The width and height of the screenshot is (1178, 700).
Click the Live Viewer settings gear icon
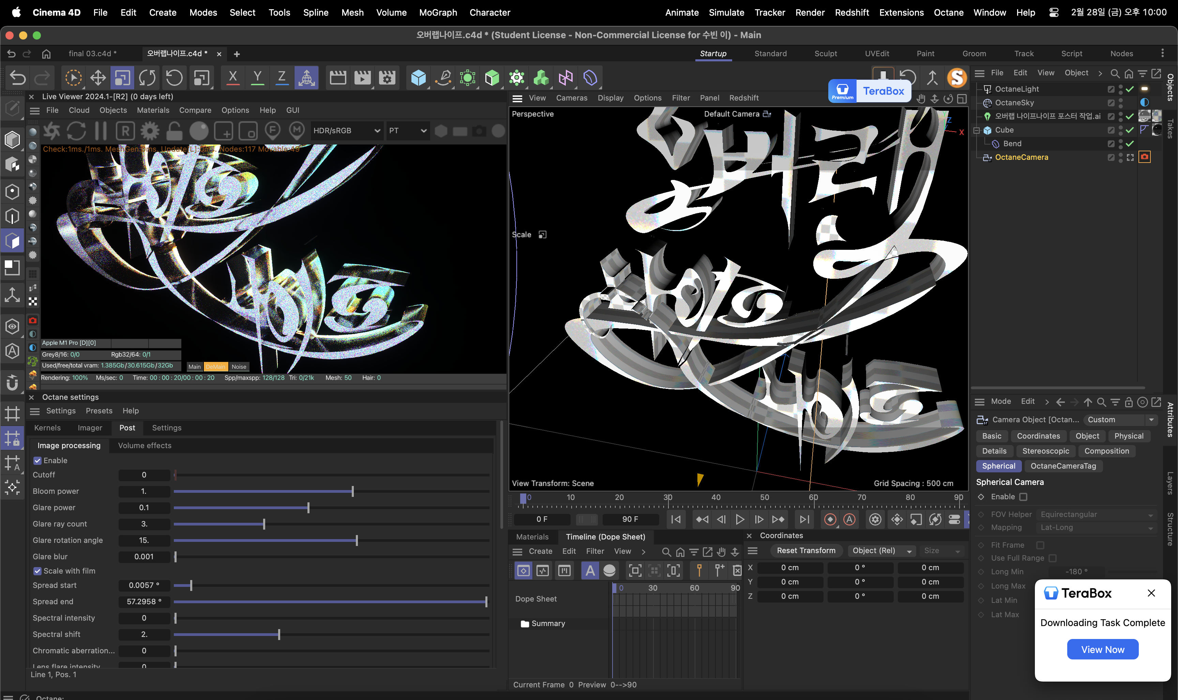[150, 131]
